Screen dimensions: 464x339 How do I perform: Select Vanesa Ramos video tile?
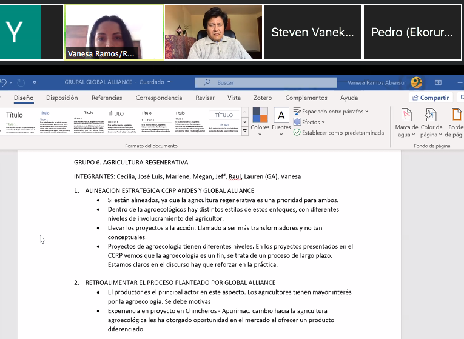pos(114,32)
